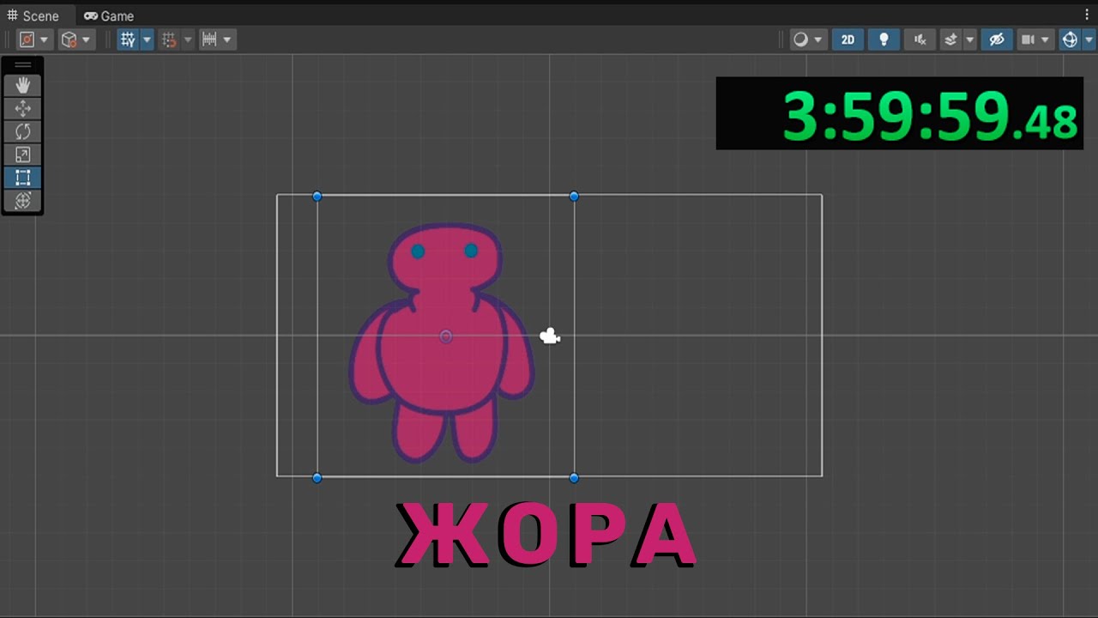Click the camera gizmo icon in scene
The width and height of the screenshot is (1098, 618).
pyautogui.click(x=550, y=336)
